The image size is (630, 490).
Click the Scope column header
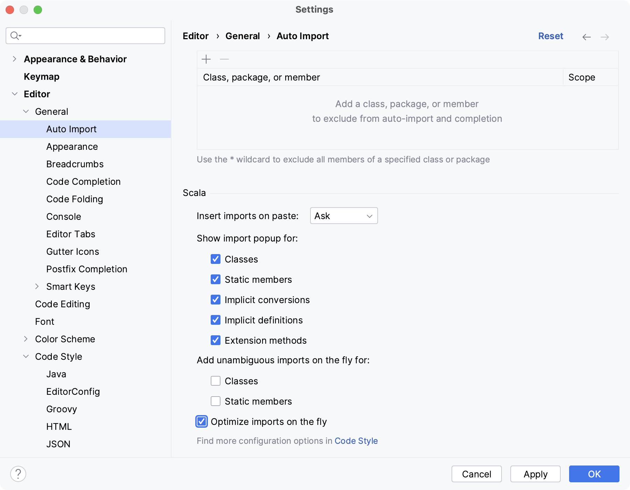(582, 77)
